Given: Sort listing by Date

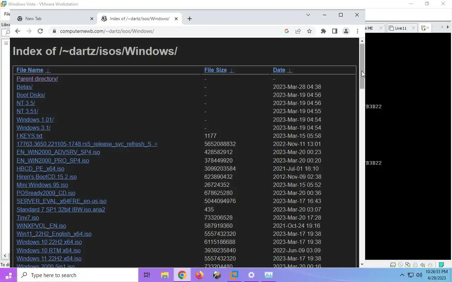Looking at the screenshot, I should [x=279, y=70].
